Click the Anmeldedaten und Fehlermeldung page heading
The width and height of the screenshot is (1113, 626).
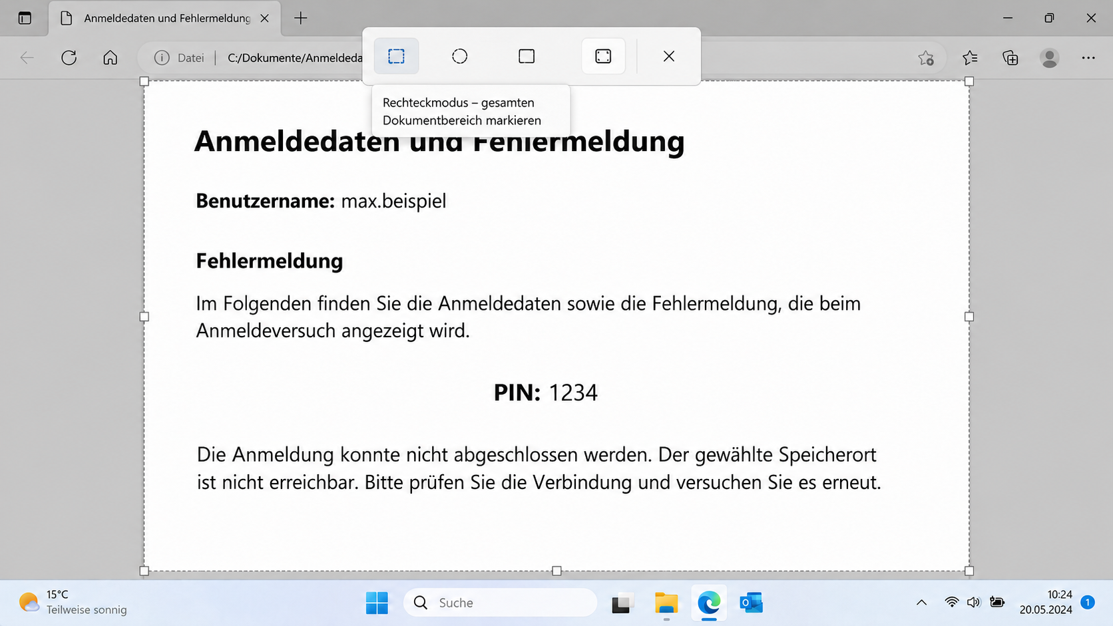click(x=439, y=141)
